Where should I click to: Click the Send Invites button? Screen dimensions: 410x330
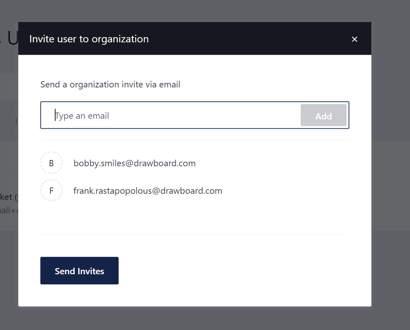coord(80,270)
